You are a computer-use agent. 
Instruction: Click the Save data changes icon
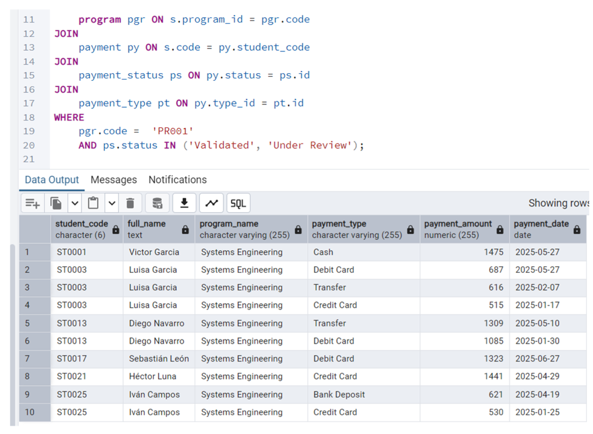(157, 203)
